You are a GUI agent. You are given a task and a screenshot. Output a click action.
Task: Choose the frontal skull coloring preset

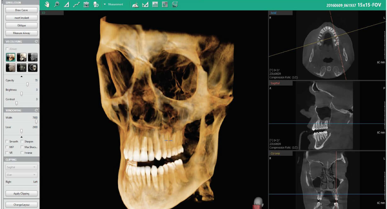tap(33, 67)
